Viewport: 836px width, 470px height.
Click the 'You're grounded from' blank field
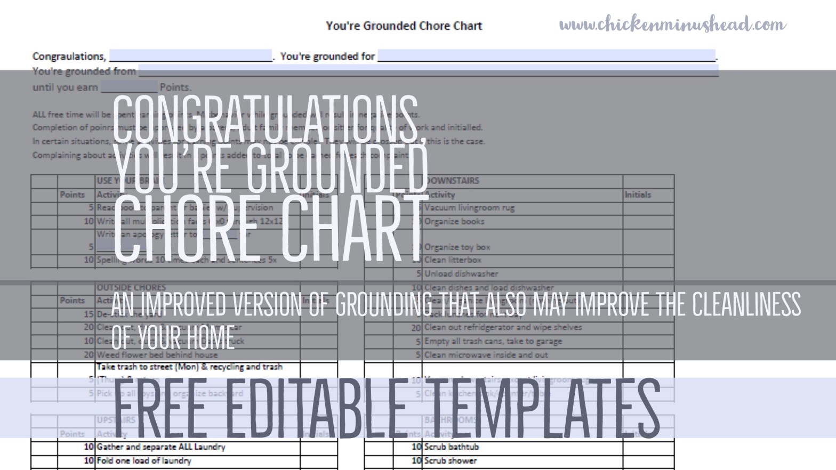[428, 71]
